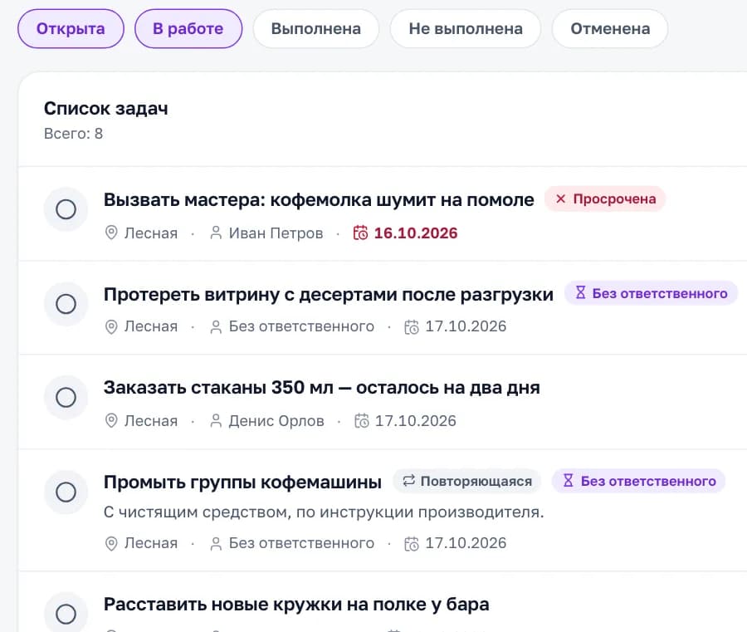Click red calendar icon next to 16.10.2026

(x=361, y=233)
